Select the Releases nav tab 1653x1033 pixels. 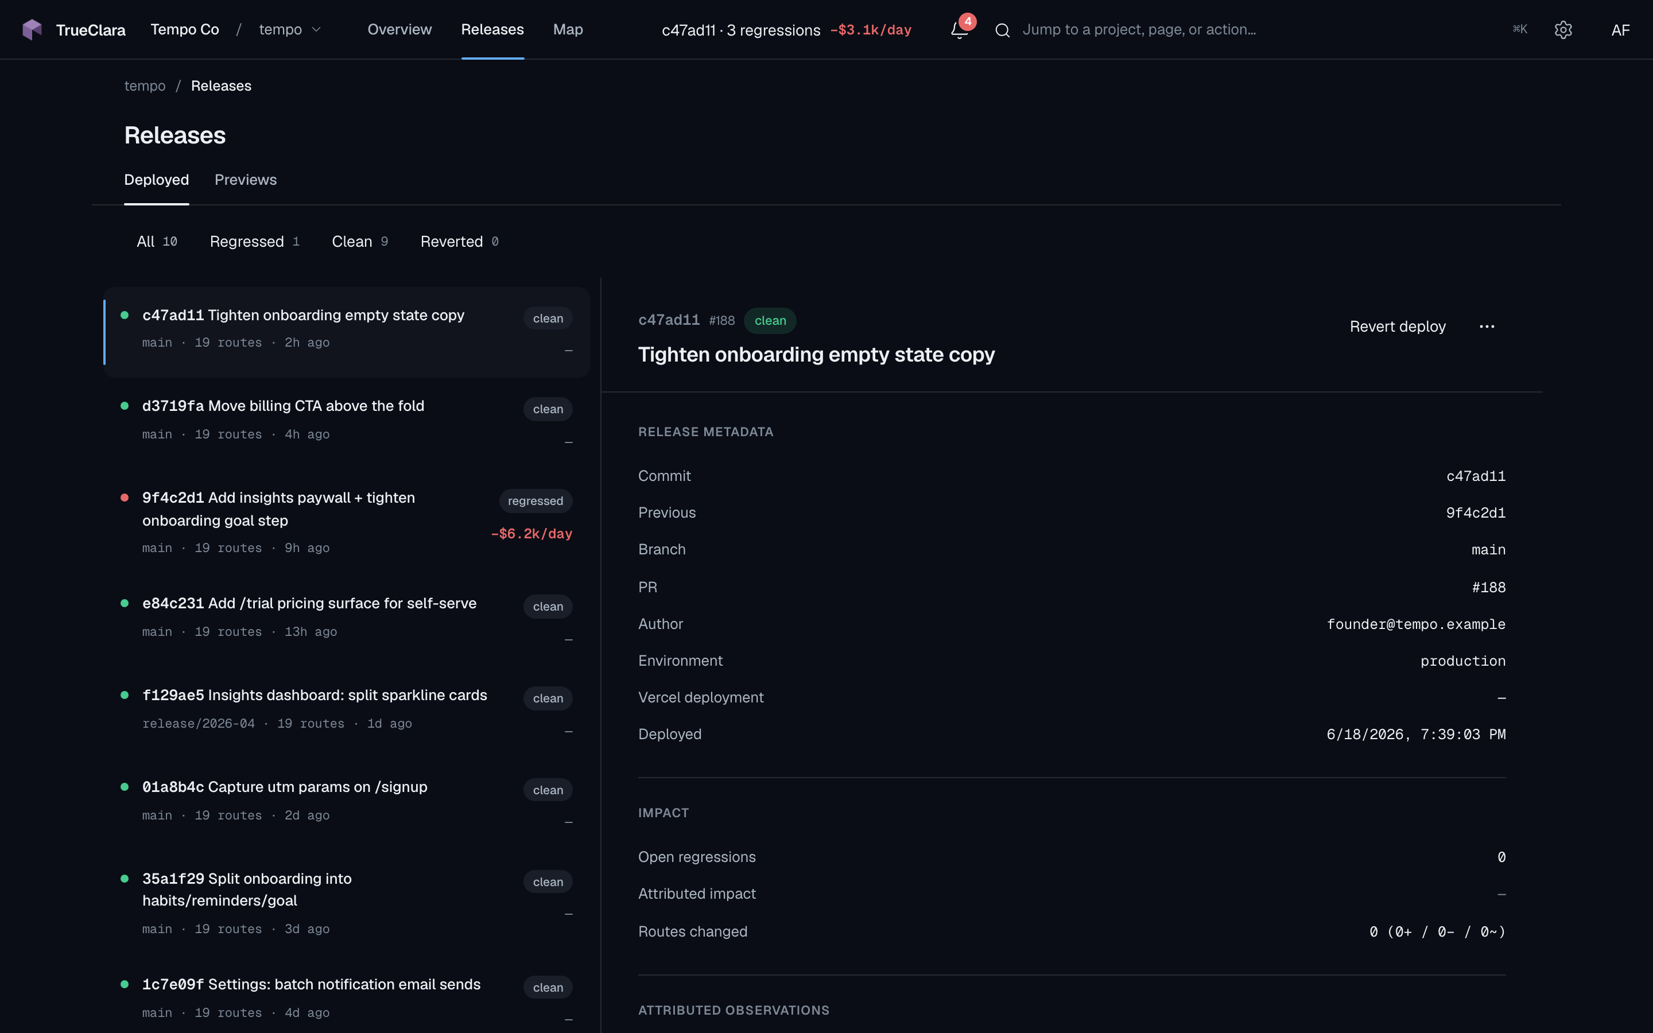(492, 29)
